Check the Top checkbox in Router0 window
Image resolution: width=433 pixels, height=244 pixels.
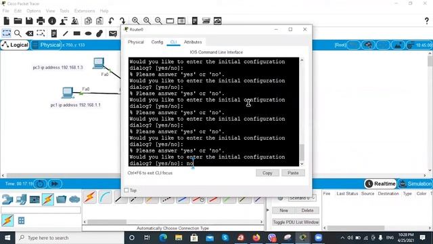127,190
